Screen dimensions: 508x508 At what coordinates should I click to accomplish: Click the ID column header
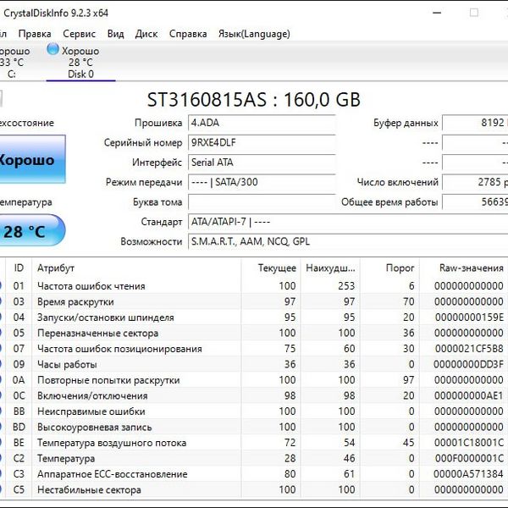19,268
